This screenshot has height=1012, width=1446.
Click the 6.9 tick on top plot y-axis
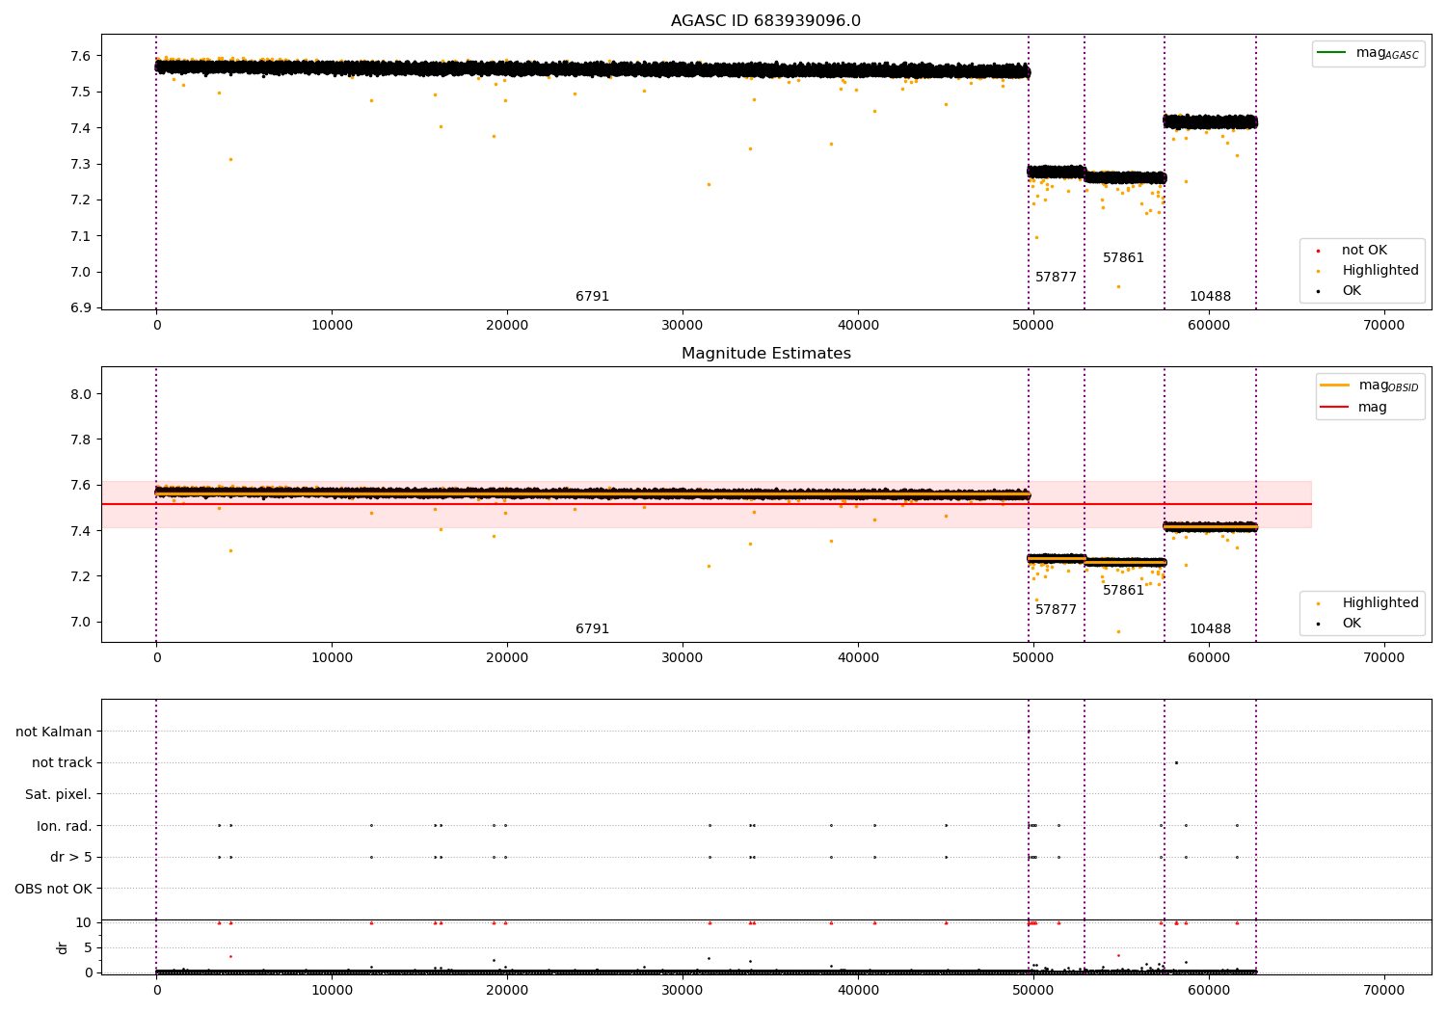[x=81, y=308]
